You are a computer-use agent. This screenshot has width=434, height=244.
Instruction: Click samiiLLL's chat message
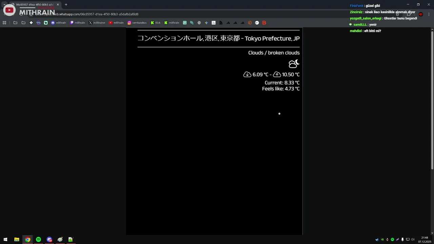(363, 25)
